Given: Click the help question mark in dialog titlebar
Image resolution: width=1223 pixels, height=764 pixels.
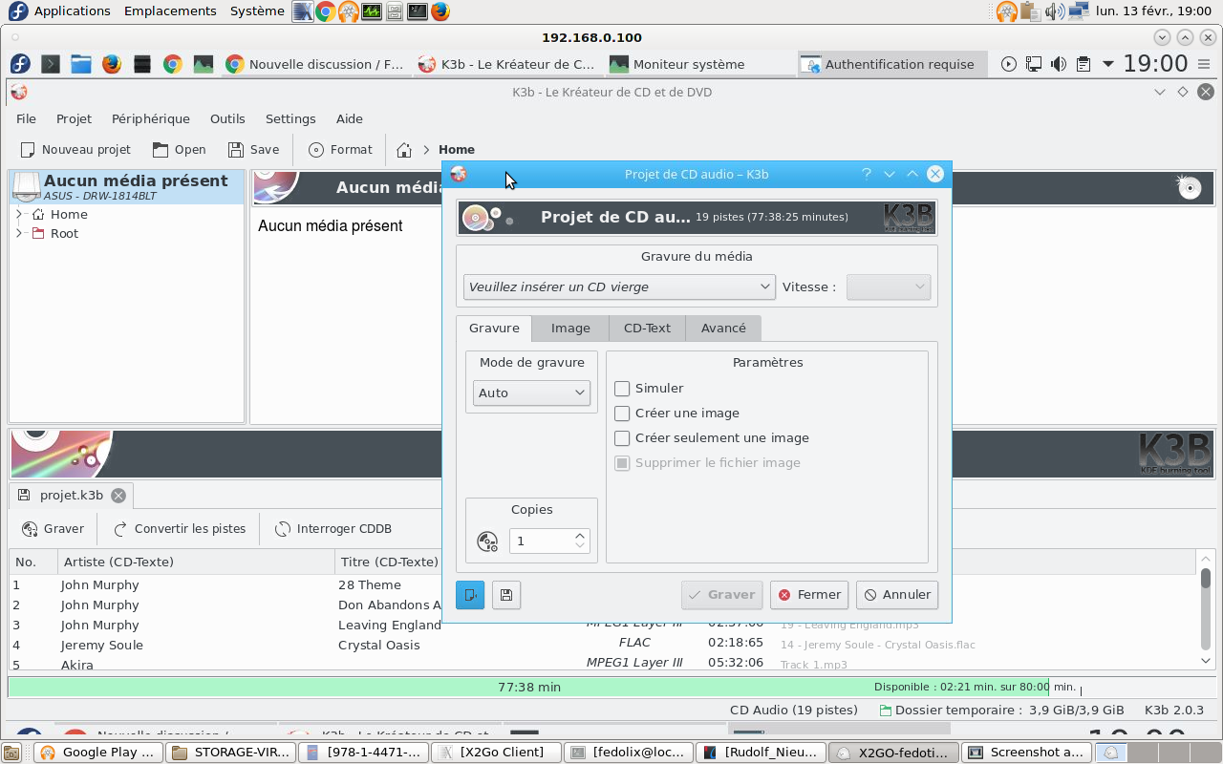Looking at the screenshot, I should [x=867, y=174].
